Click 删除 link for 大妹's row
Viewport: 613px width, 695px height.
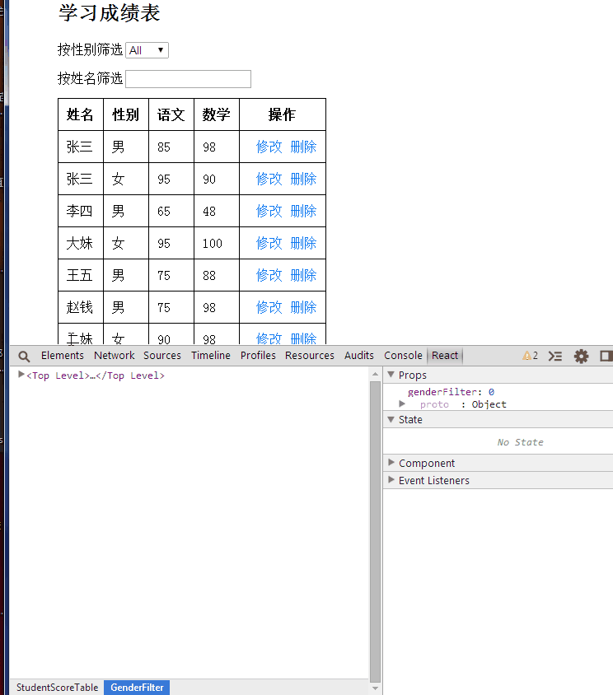[x=303, y=243]
